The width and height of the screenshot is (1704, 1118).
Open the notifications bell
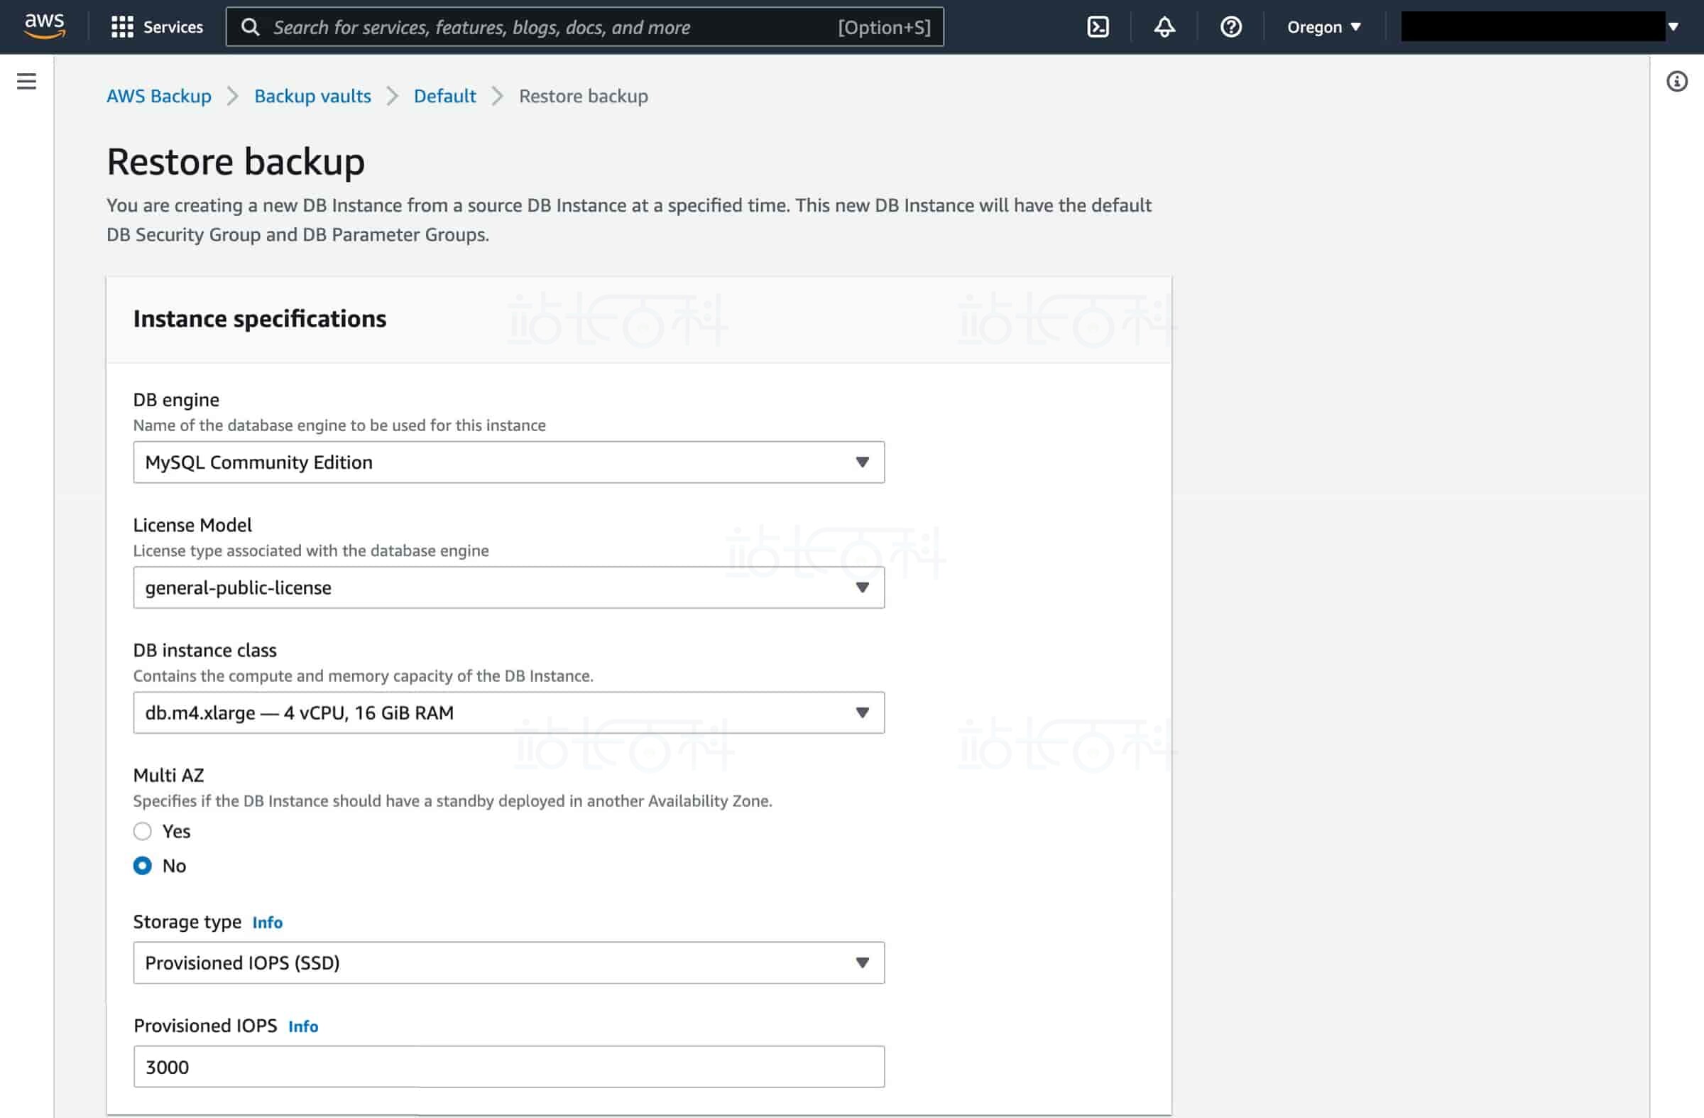tap(1164, 27)
